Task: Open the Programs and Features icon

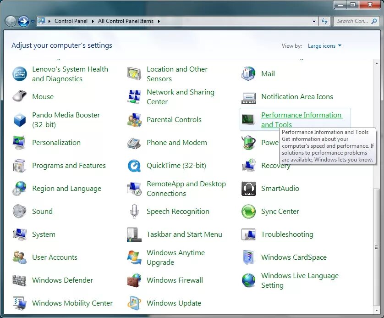Action: pos(19,166)
